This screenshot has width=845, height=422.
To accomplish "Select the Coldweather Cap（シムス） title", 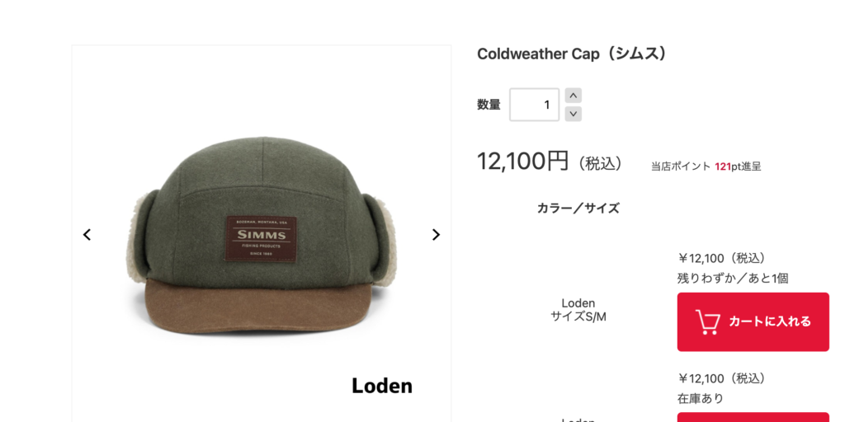I will pos(573,54).
